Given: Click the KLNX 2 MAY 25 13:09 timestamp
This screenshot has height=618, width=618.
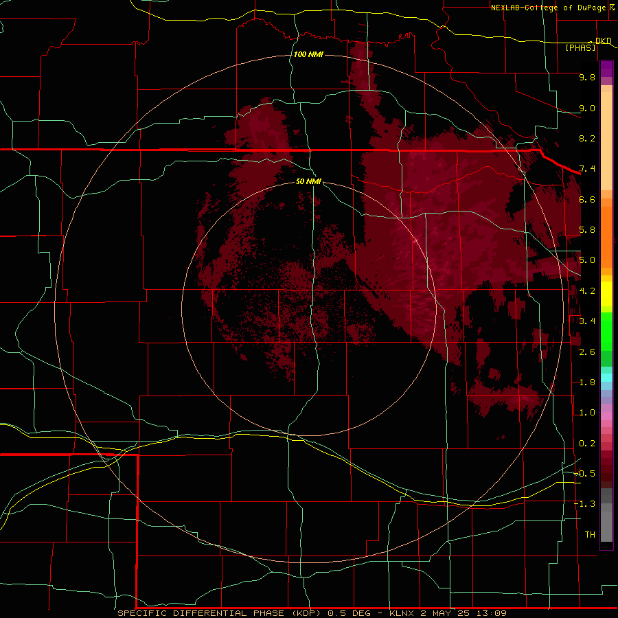Looking at the screenshot, I should (448, 613).
